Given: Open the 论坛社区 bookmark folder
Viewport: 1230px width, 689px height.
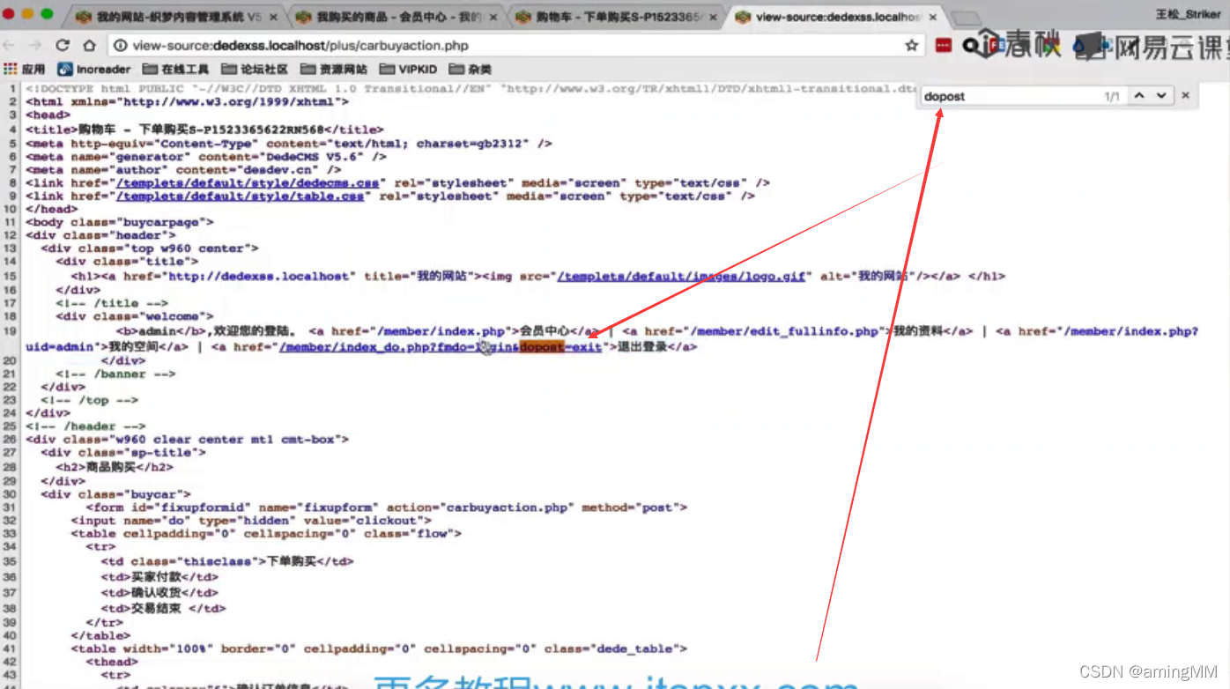Looking at the screenshot, I should (255, 69).
